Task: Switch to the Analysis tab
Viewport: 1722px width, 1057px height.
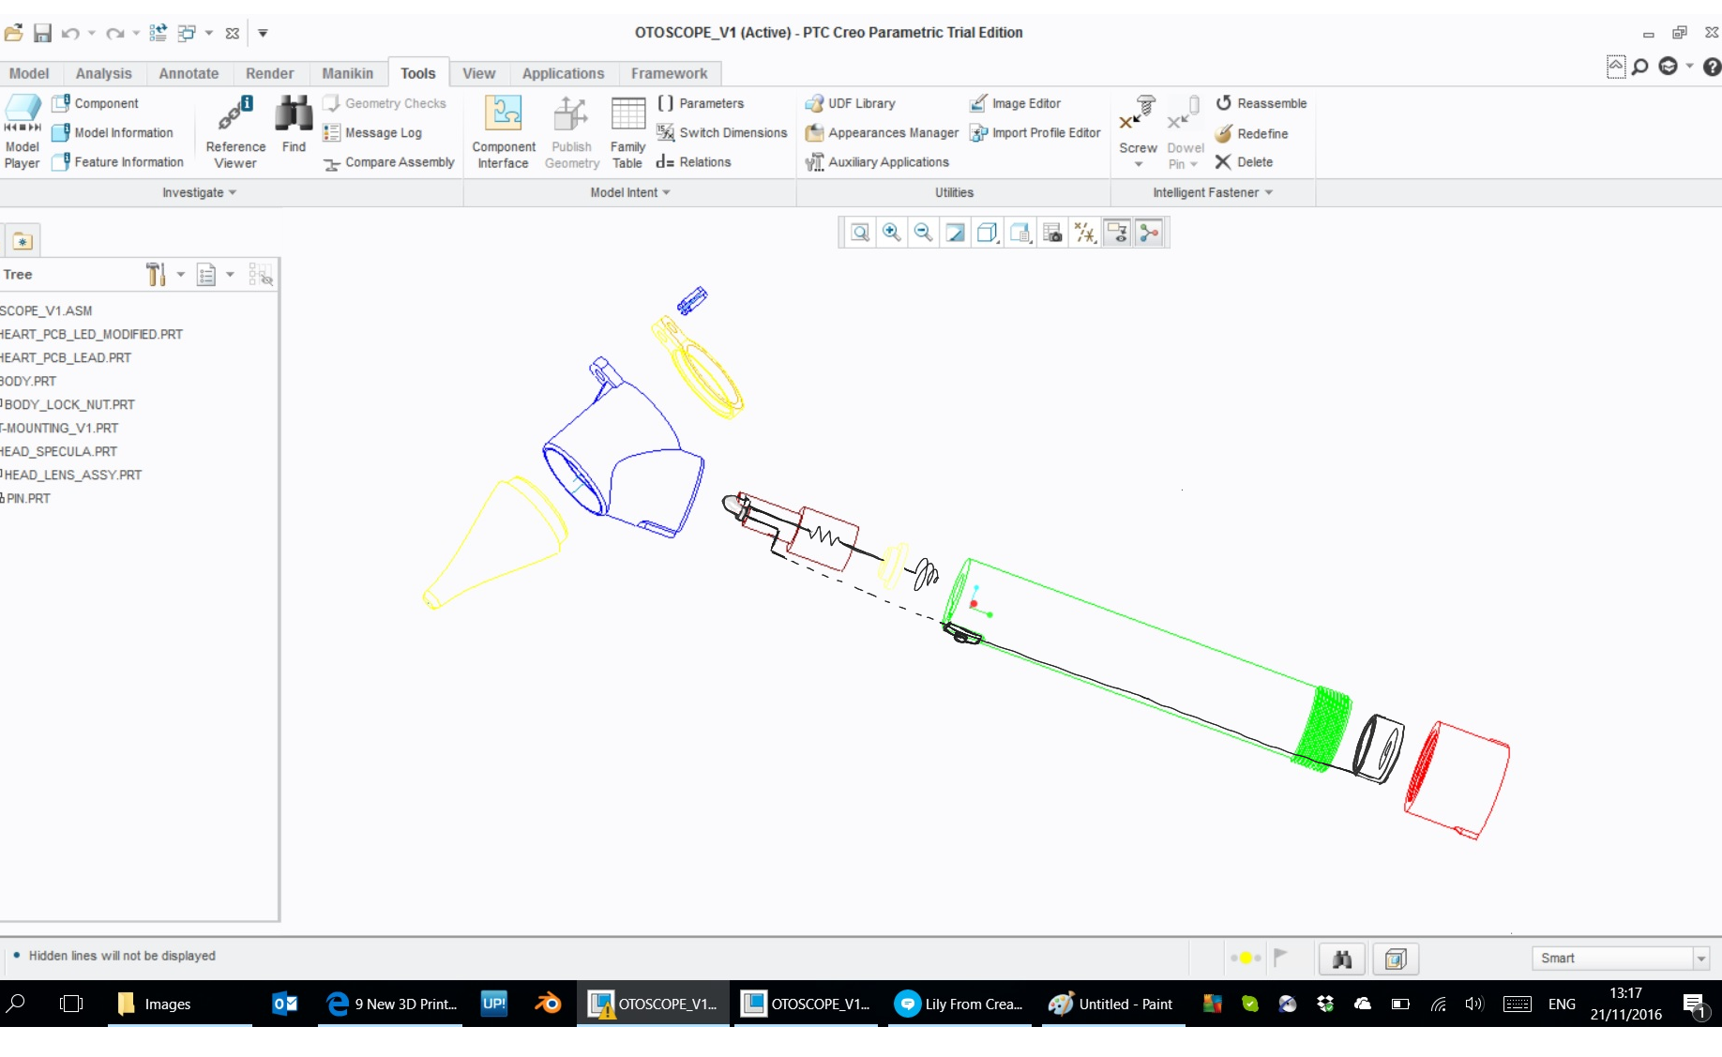Action: 103,73
